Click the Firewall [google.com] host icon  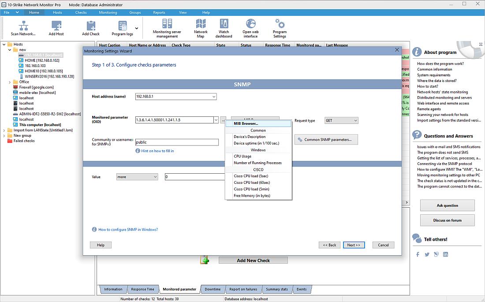click(15, 87)
